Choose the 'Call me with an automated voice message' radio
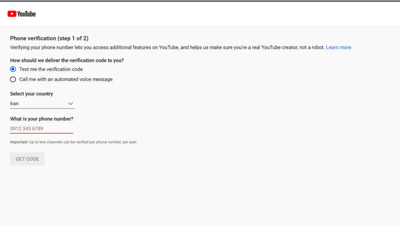The height and width of the screenshot is (225, 400). coord(13,79)
